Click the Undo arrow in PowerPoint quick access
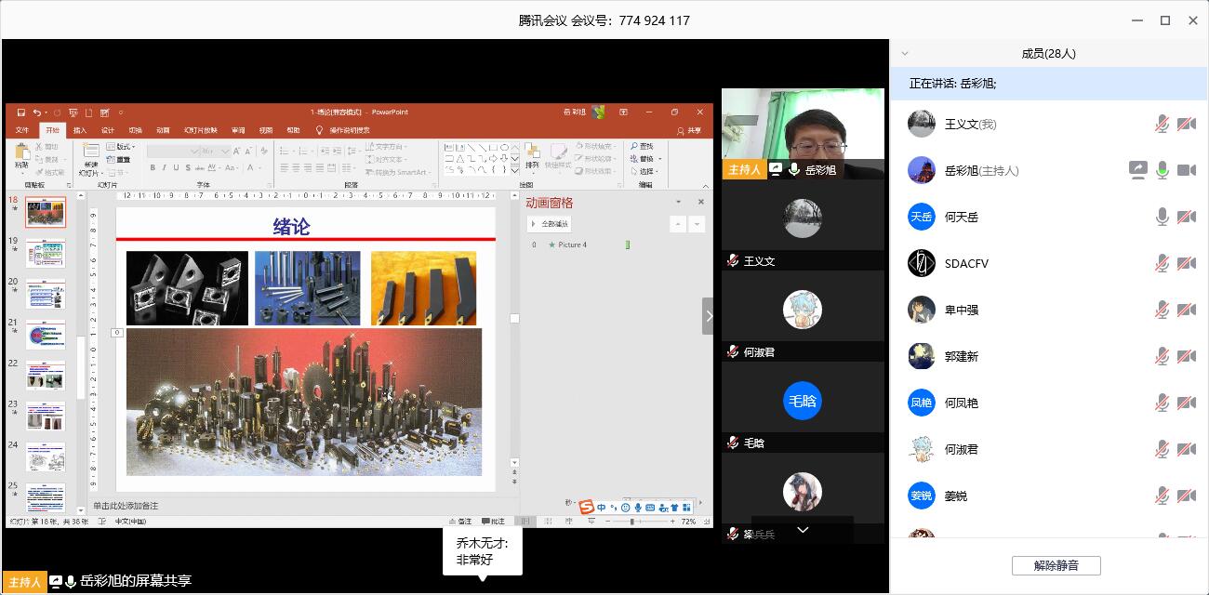 (36, 112)
